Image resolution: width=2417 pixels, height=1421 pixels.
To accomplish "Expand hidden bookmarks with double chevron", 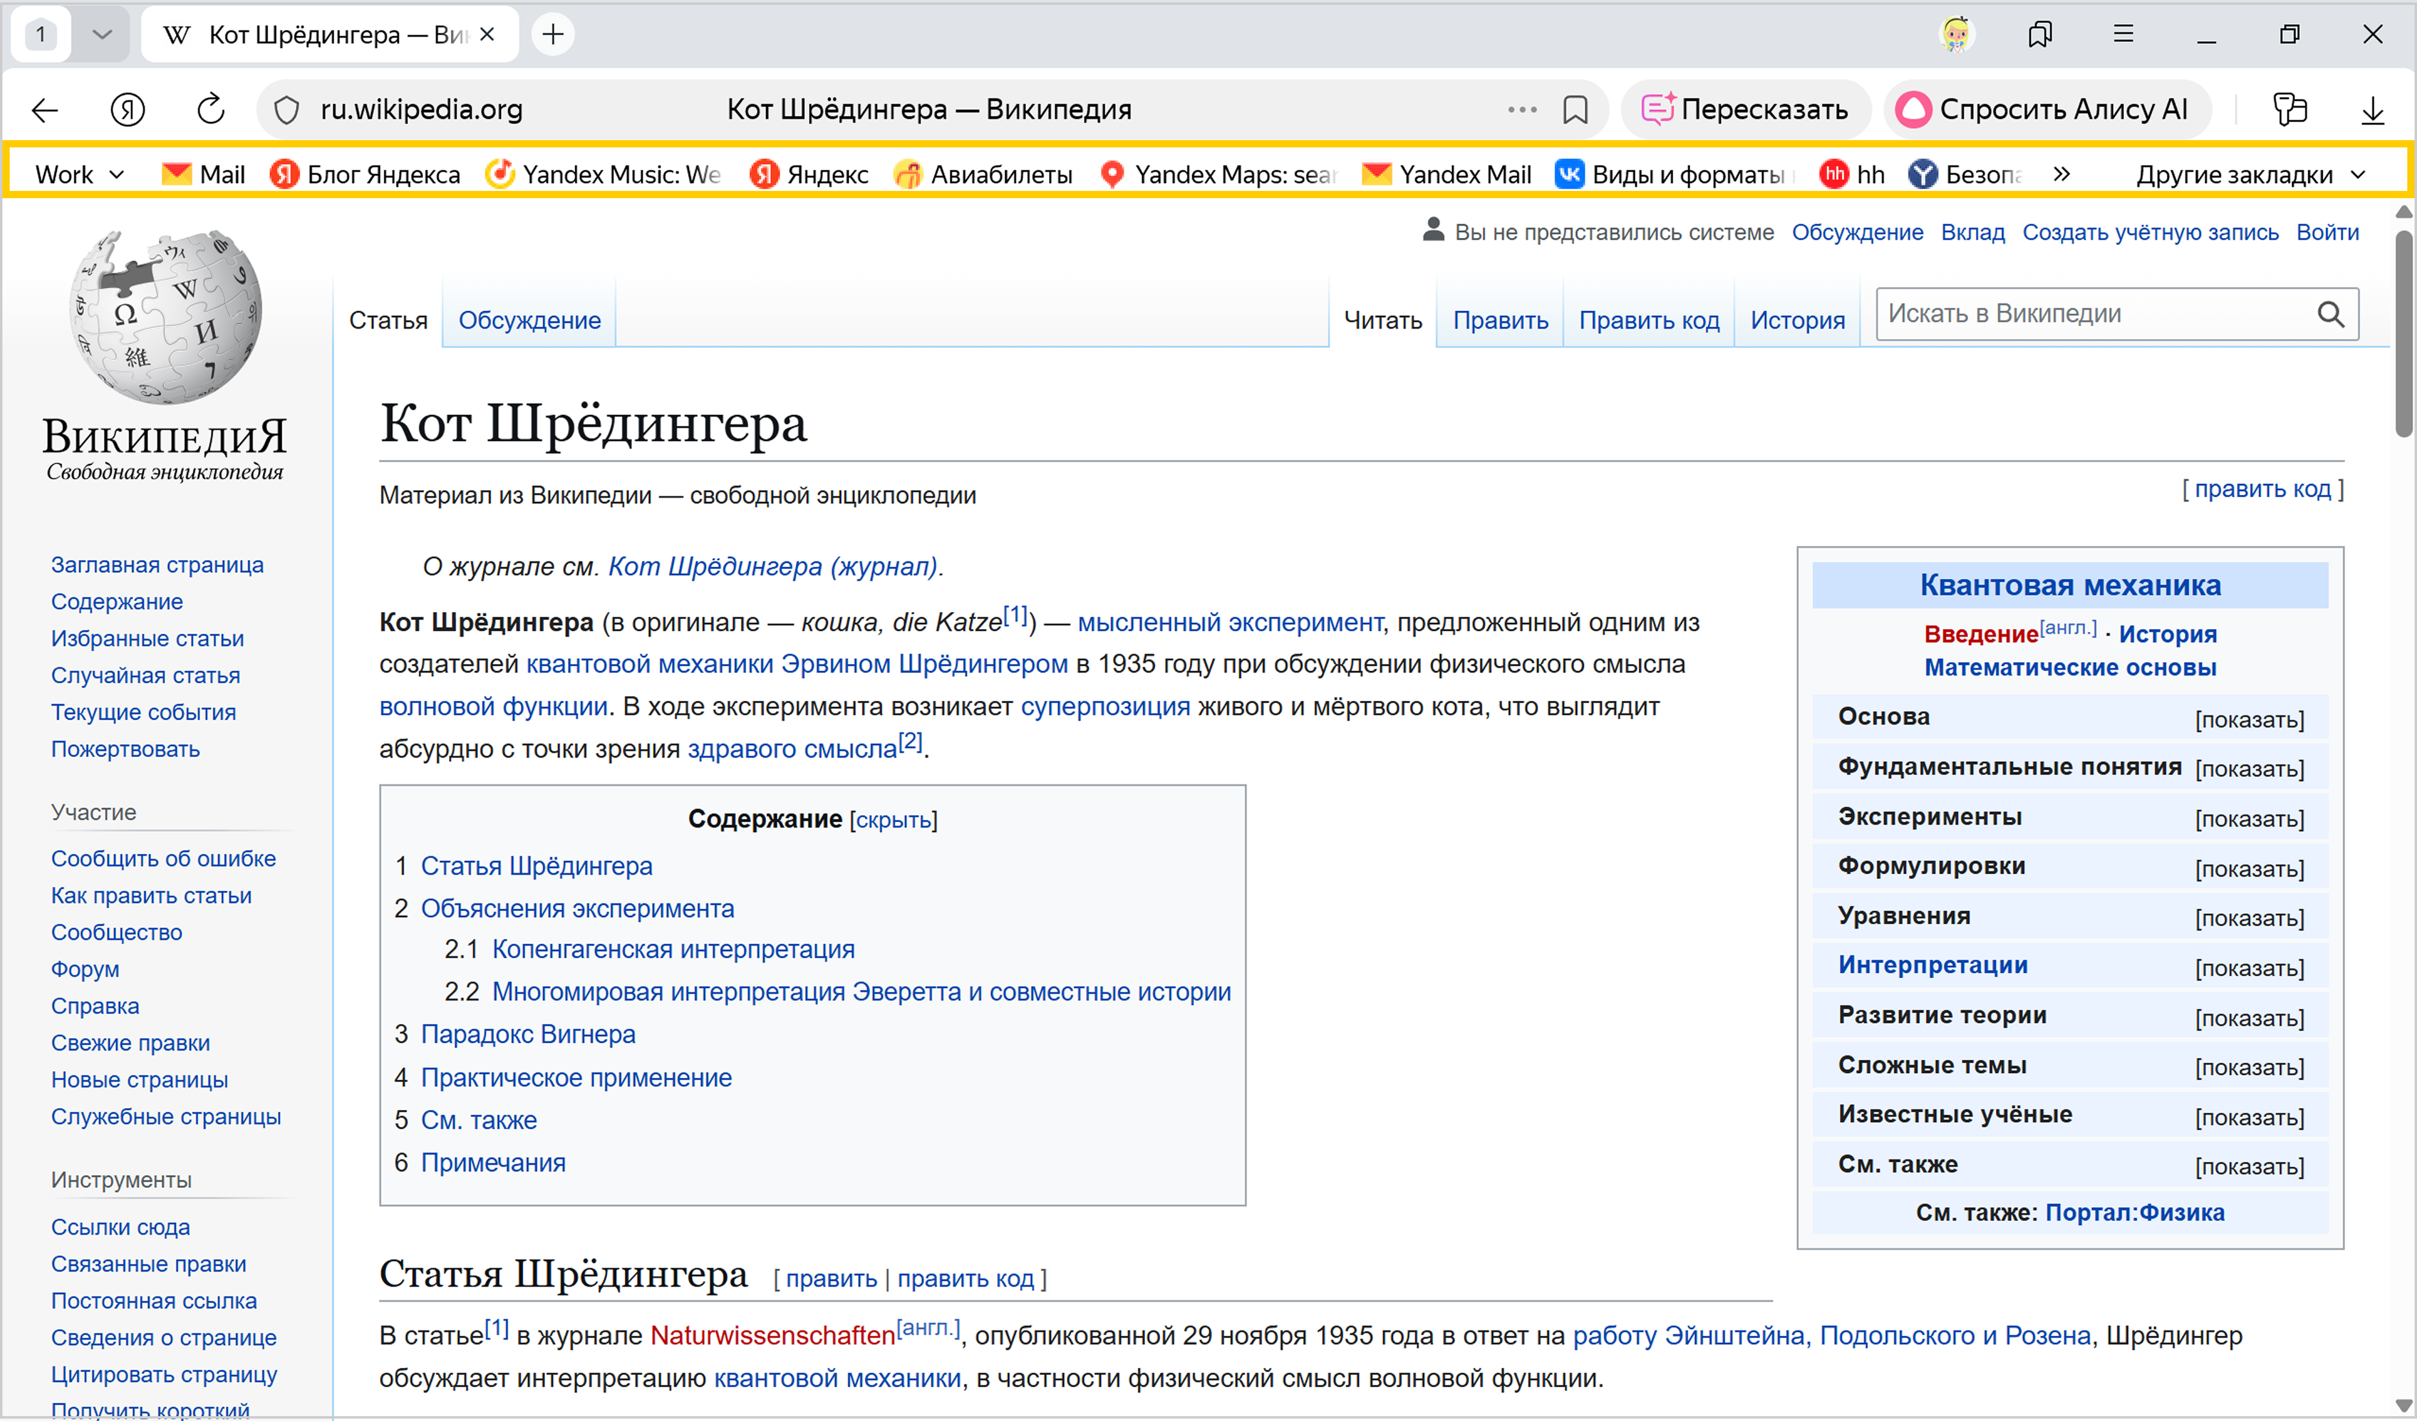I will tap(2060, 175).
